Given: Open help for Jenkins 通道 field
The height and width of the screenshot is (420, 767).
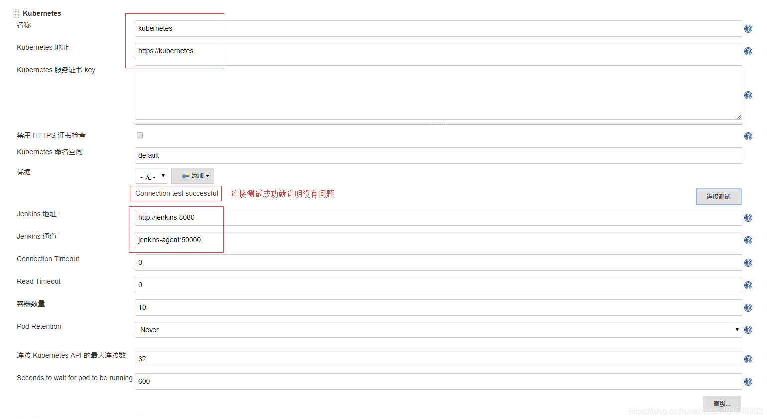Looking at the screenshot, I should (x=748, y=240).
